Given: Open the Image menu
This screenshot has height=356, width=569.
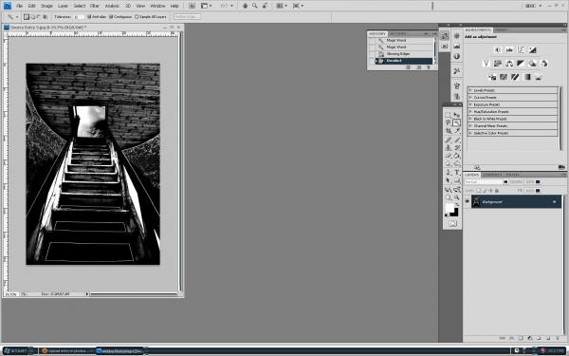Looking at the screenshot, I should point(46,6).
